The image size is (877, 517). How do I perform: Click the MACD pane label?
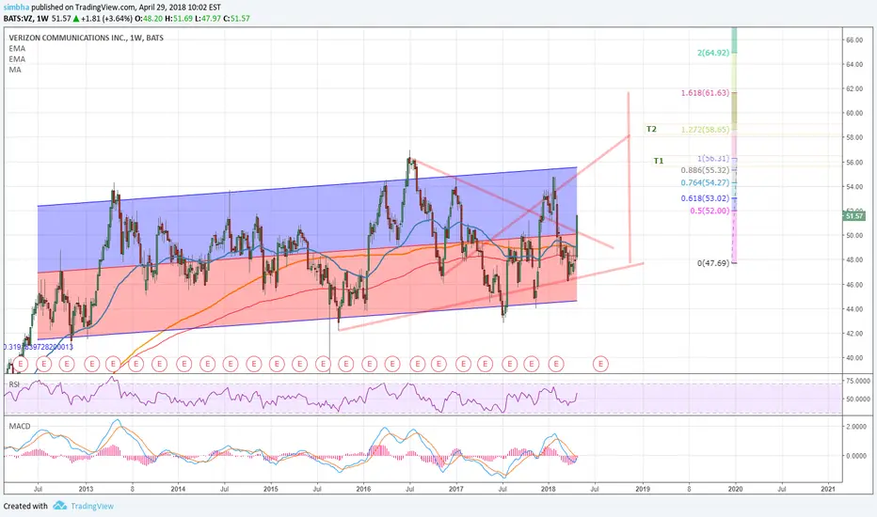coord(20,426)
